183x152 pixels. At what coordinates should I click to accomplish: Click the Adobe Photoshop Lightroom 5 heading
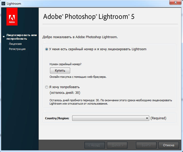(89, 16)
